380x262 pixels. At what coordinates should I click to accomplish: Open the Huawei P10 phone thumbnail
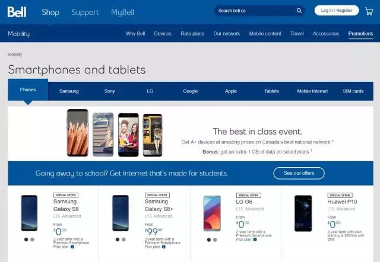(303, 213)
